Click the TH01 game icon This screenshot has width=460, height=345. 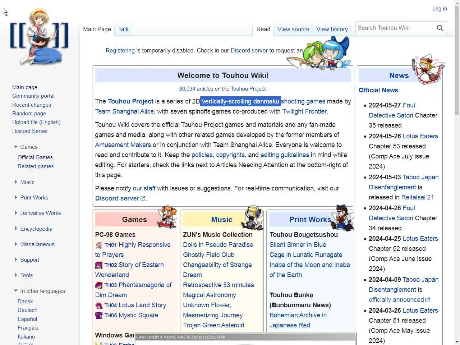pyautogui.click(x=99, y=245)
